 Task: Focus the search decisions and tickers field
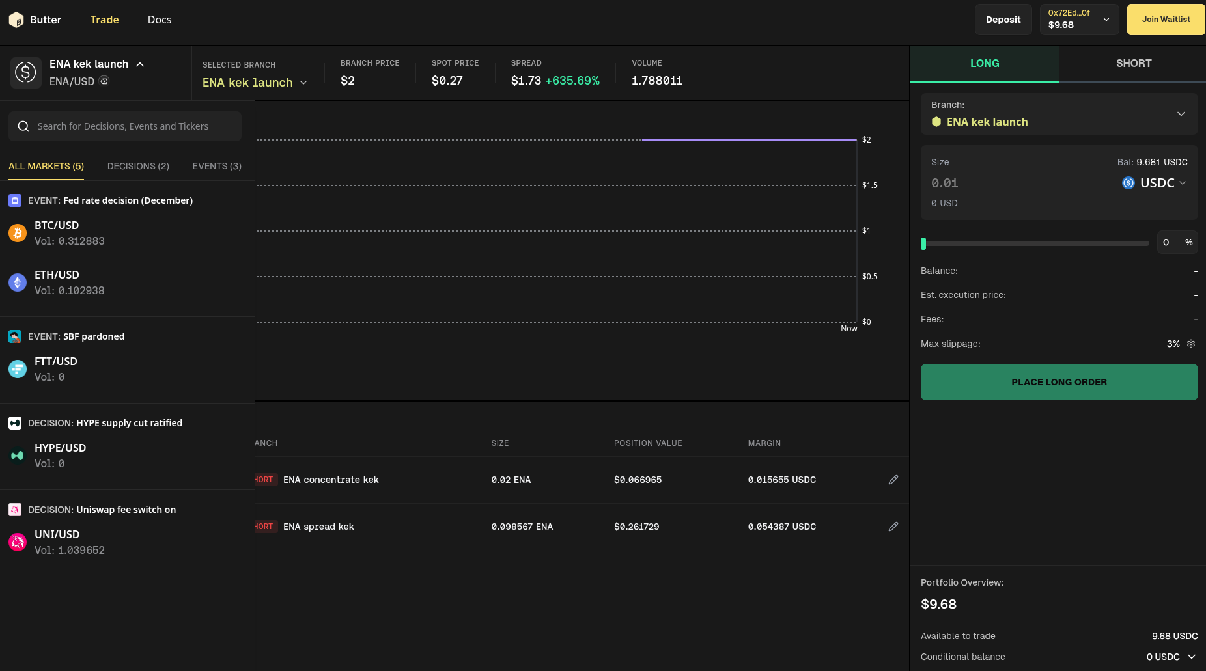coord(125,126)
